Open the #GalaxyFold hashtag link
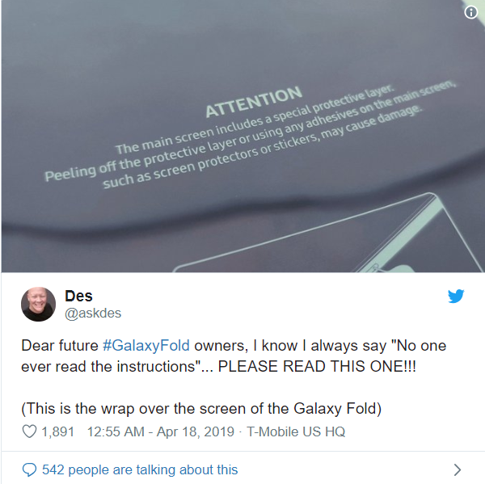The height and width of the screenshot is (484, 485). (146, 346)
